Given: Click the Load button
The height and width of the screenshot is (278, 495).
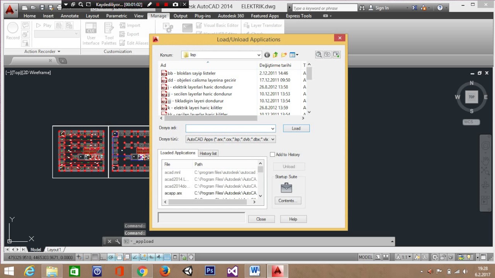Looking at the screenshot, I should 296,129.
